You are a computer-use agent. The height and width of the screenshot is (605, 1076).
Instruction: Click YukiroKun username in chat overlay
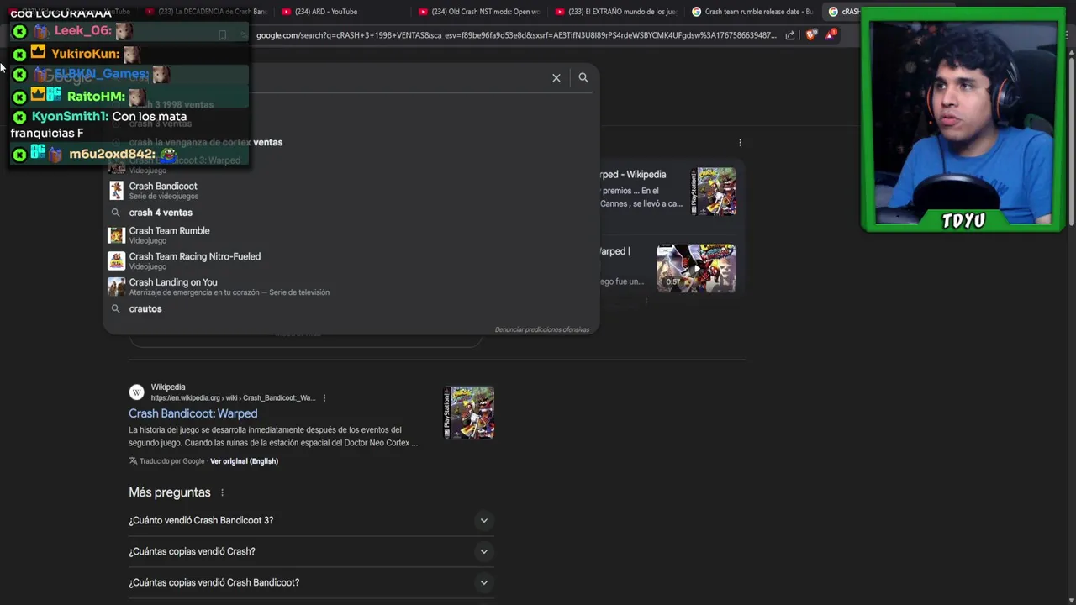[86, 54]
